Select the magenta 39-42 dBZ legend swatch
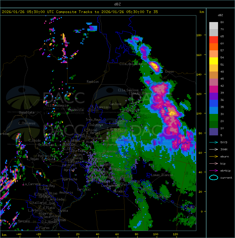This screenshot has width=235, height=238. click(214, 89)
